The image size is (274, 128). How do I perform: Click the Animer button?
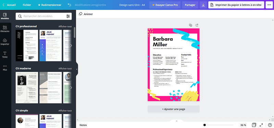coord(86,14)
